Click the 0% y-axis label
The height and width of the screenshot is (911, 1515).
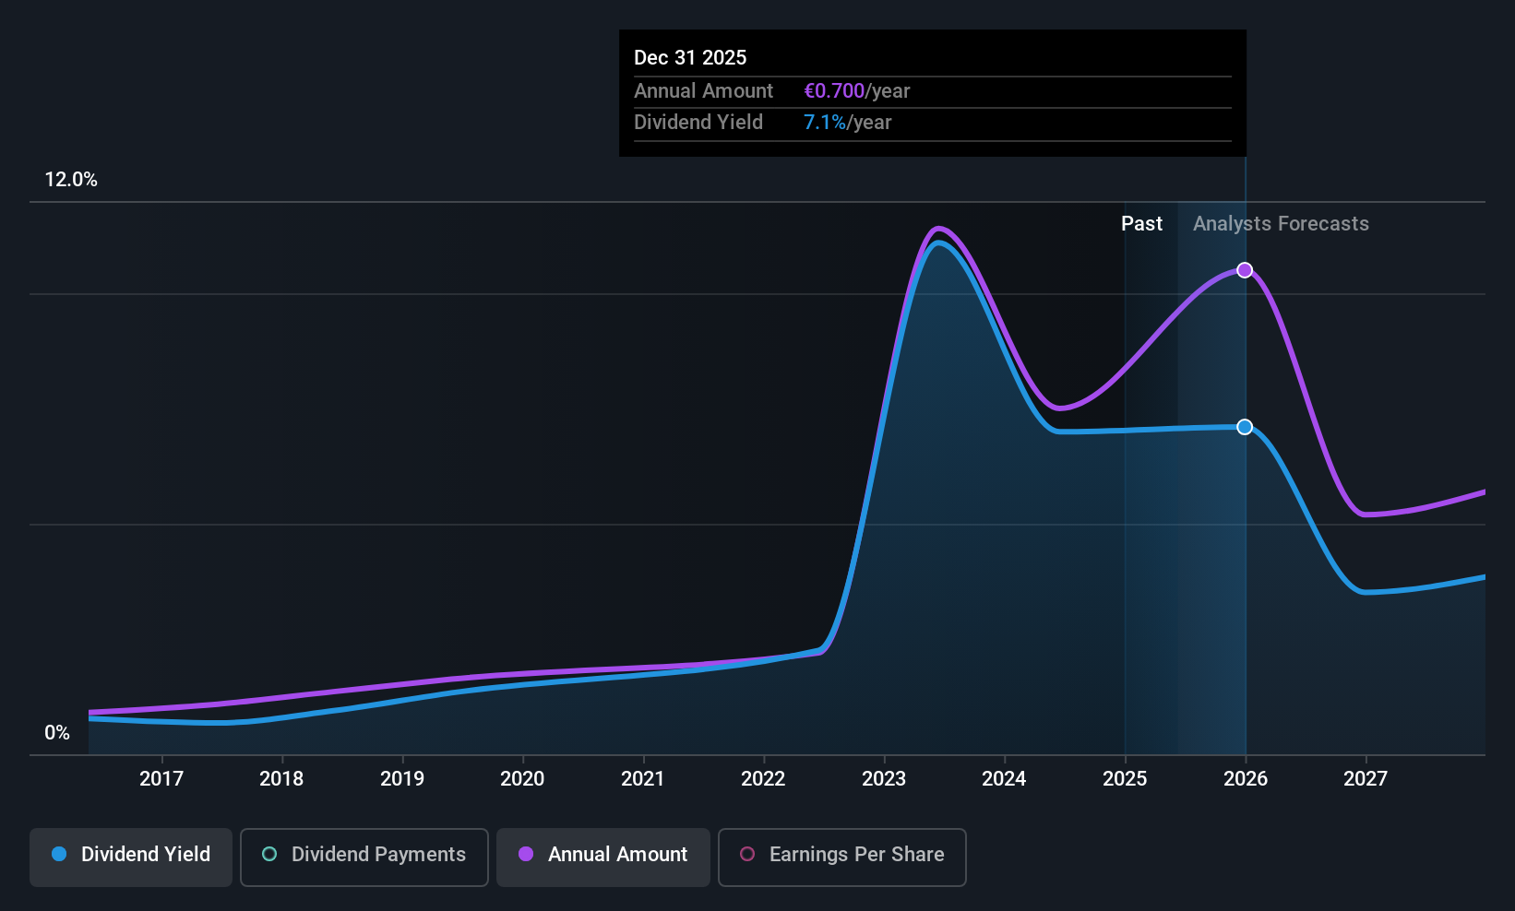pyautogui.click(x=57, y=733)
